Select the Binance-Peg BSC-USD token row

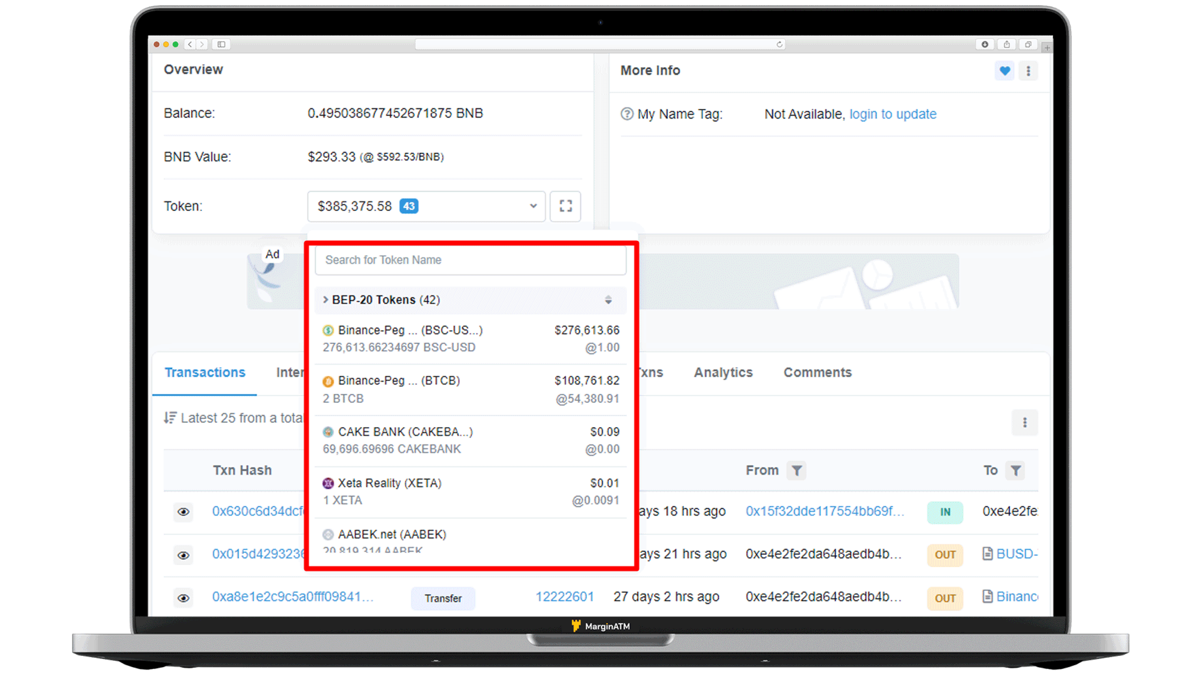[471, 339]
